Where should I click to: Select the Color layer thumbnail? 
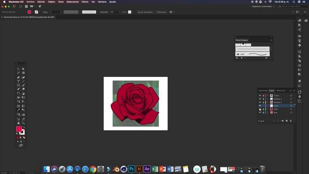(271, 109)
